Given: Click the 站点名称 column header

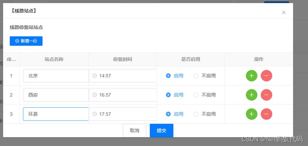Looking at the screenshot, I should 54,60.
